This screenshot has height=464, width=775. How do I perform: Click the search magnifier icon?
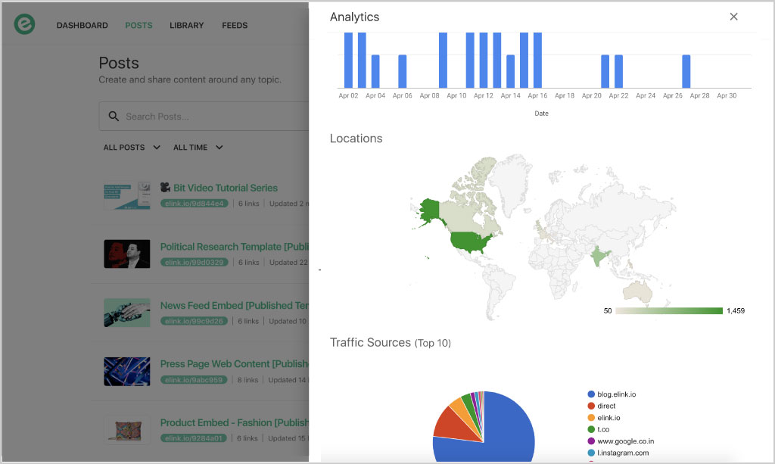tap(114, 116)
